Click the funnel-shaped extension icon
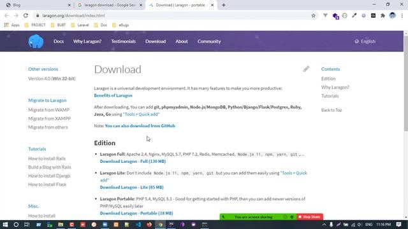 coord(325,15)
